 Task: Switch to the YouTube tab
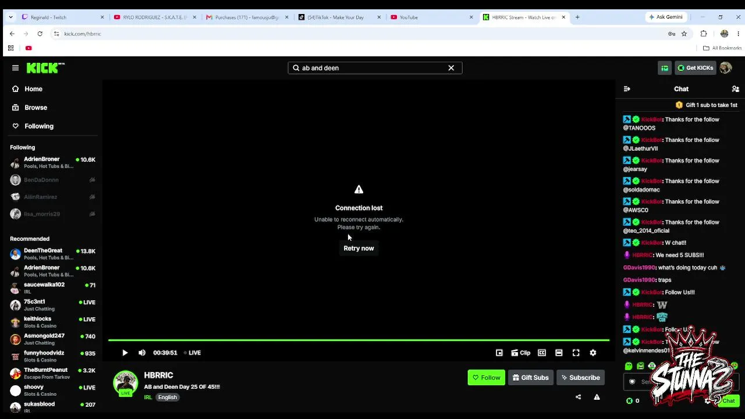(x=431, y=17)
